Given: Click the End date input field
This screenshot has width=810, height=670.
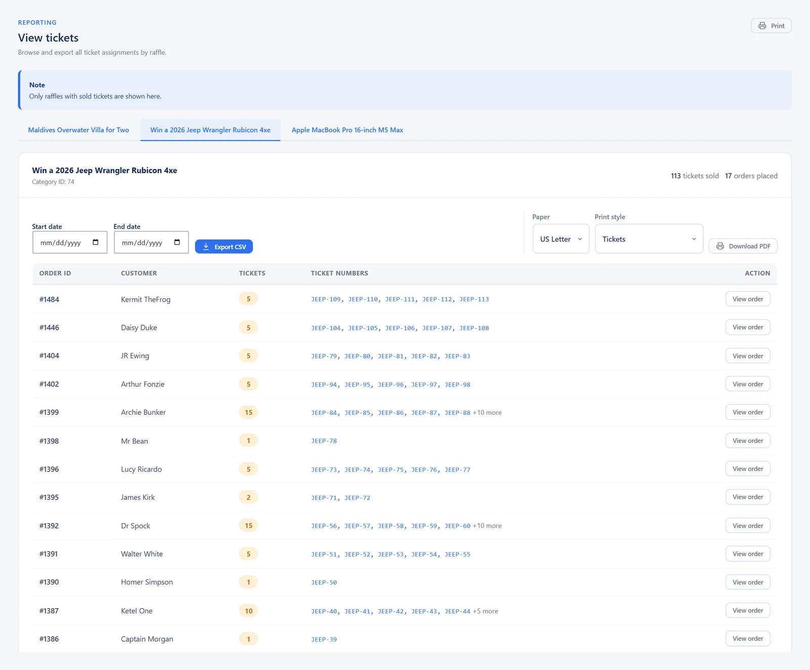Looking at the screenshot, I should click(151, 243).
